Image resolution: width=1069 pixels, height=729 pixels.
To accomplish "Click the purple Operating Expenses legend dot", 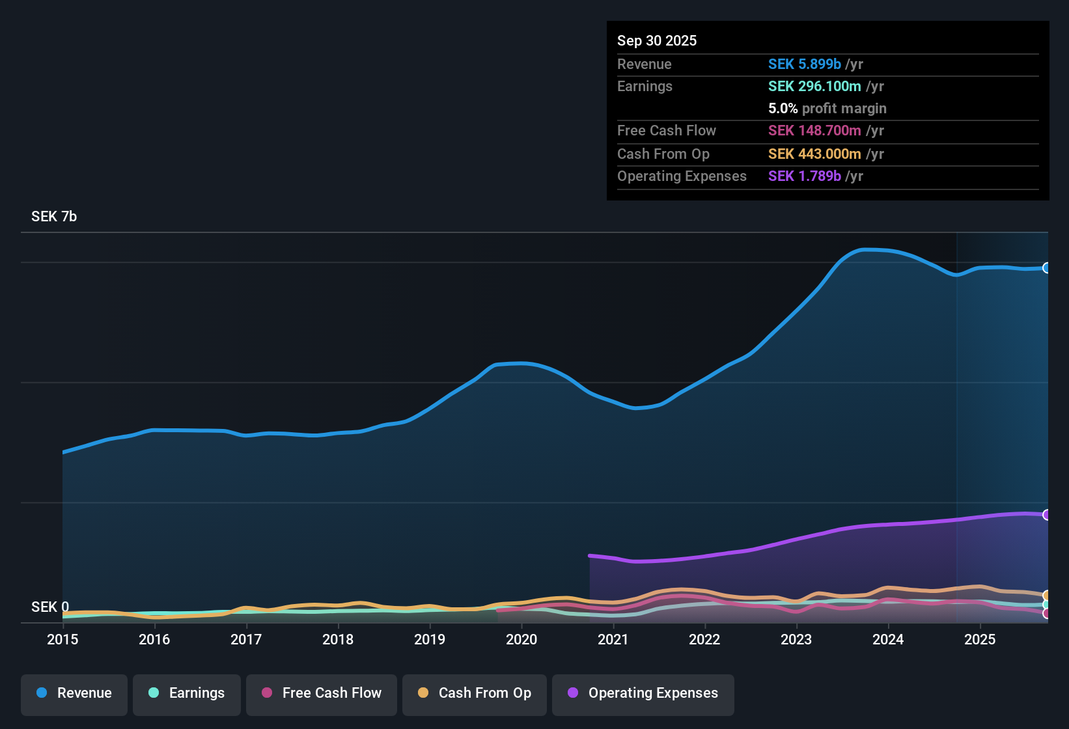I will pyautogui.click(x=572, y=693).
